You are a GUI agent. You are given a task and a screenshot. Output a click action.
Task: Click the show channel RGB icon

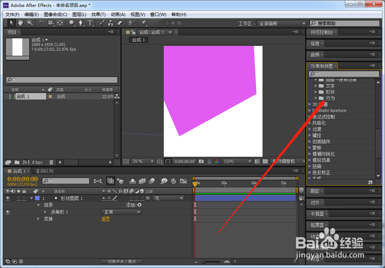pyautogui.click(x=217, y=162)
